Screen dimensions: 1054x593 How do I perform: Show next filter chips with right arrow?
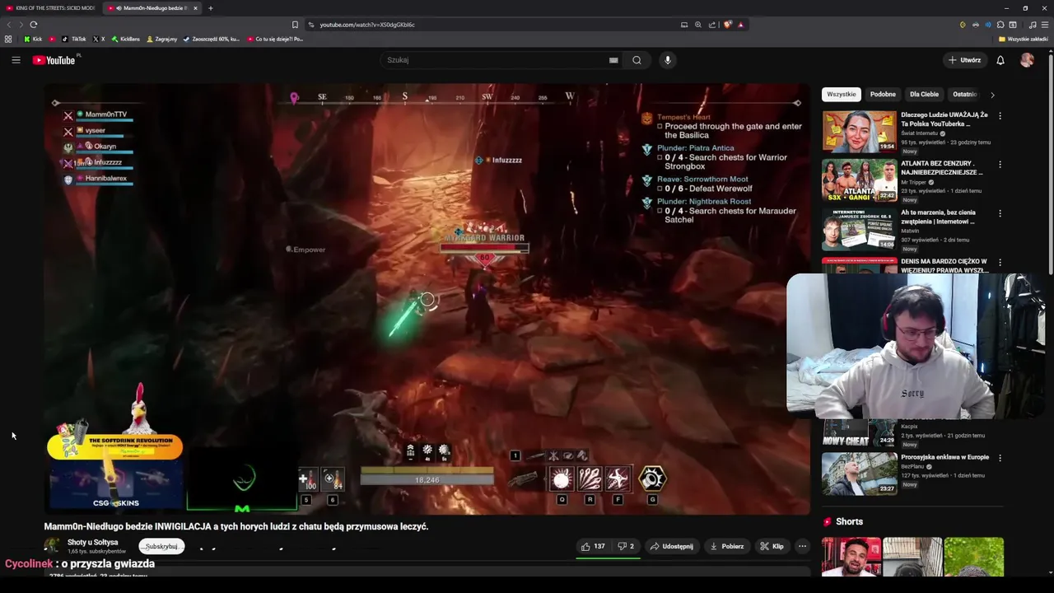coord(992,95)
